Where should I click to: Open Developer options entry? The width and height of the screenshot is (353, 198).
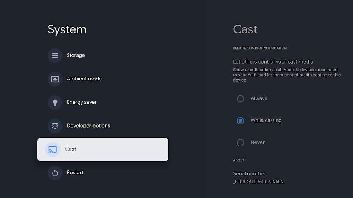click(88, 126)
